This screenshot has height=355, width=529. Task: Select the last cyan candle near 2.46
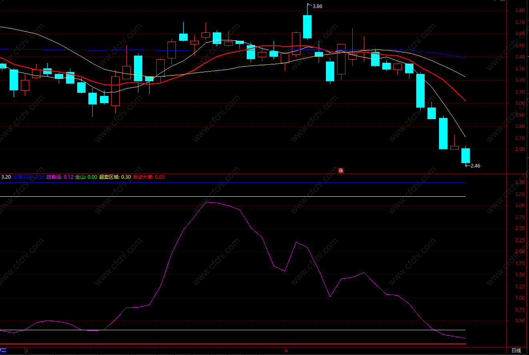[x=465, y=156]
